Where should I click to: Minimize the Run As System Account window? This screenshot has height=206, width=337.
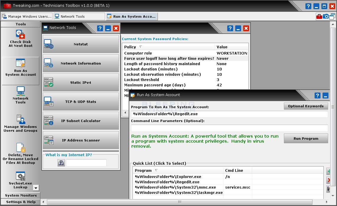tap(325, 95)
